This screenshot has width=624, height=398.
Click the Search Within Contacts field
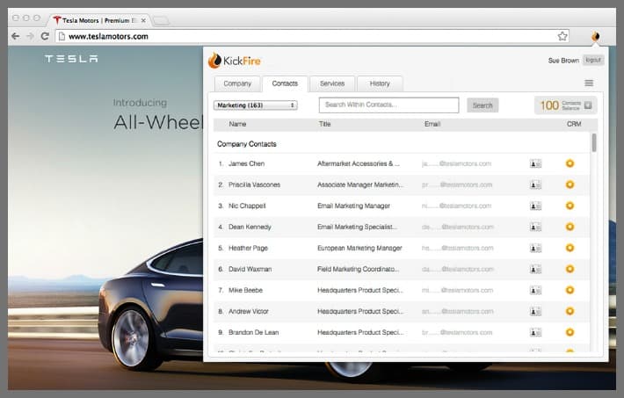(x=388, y=105)
